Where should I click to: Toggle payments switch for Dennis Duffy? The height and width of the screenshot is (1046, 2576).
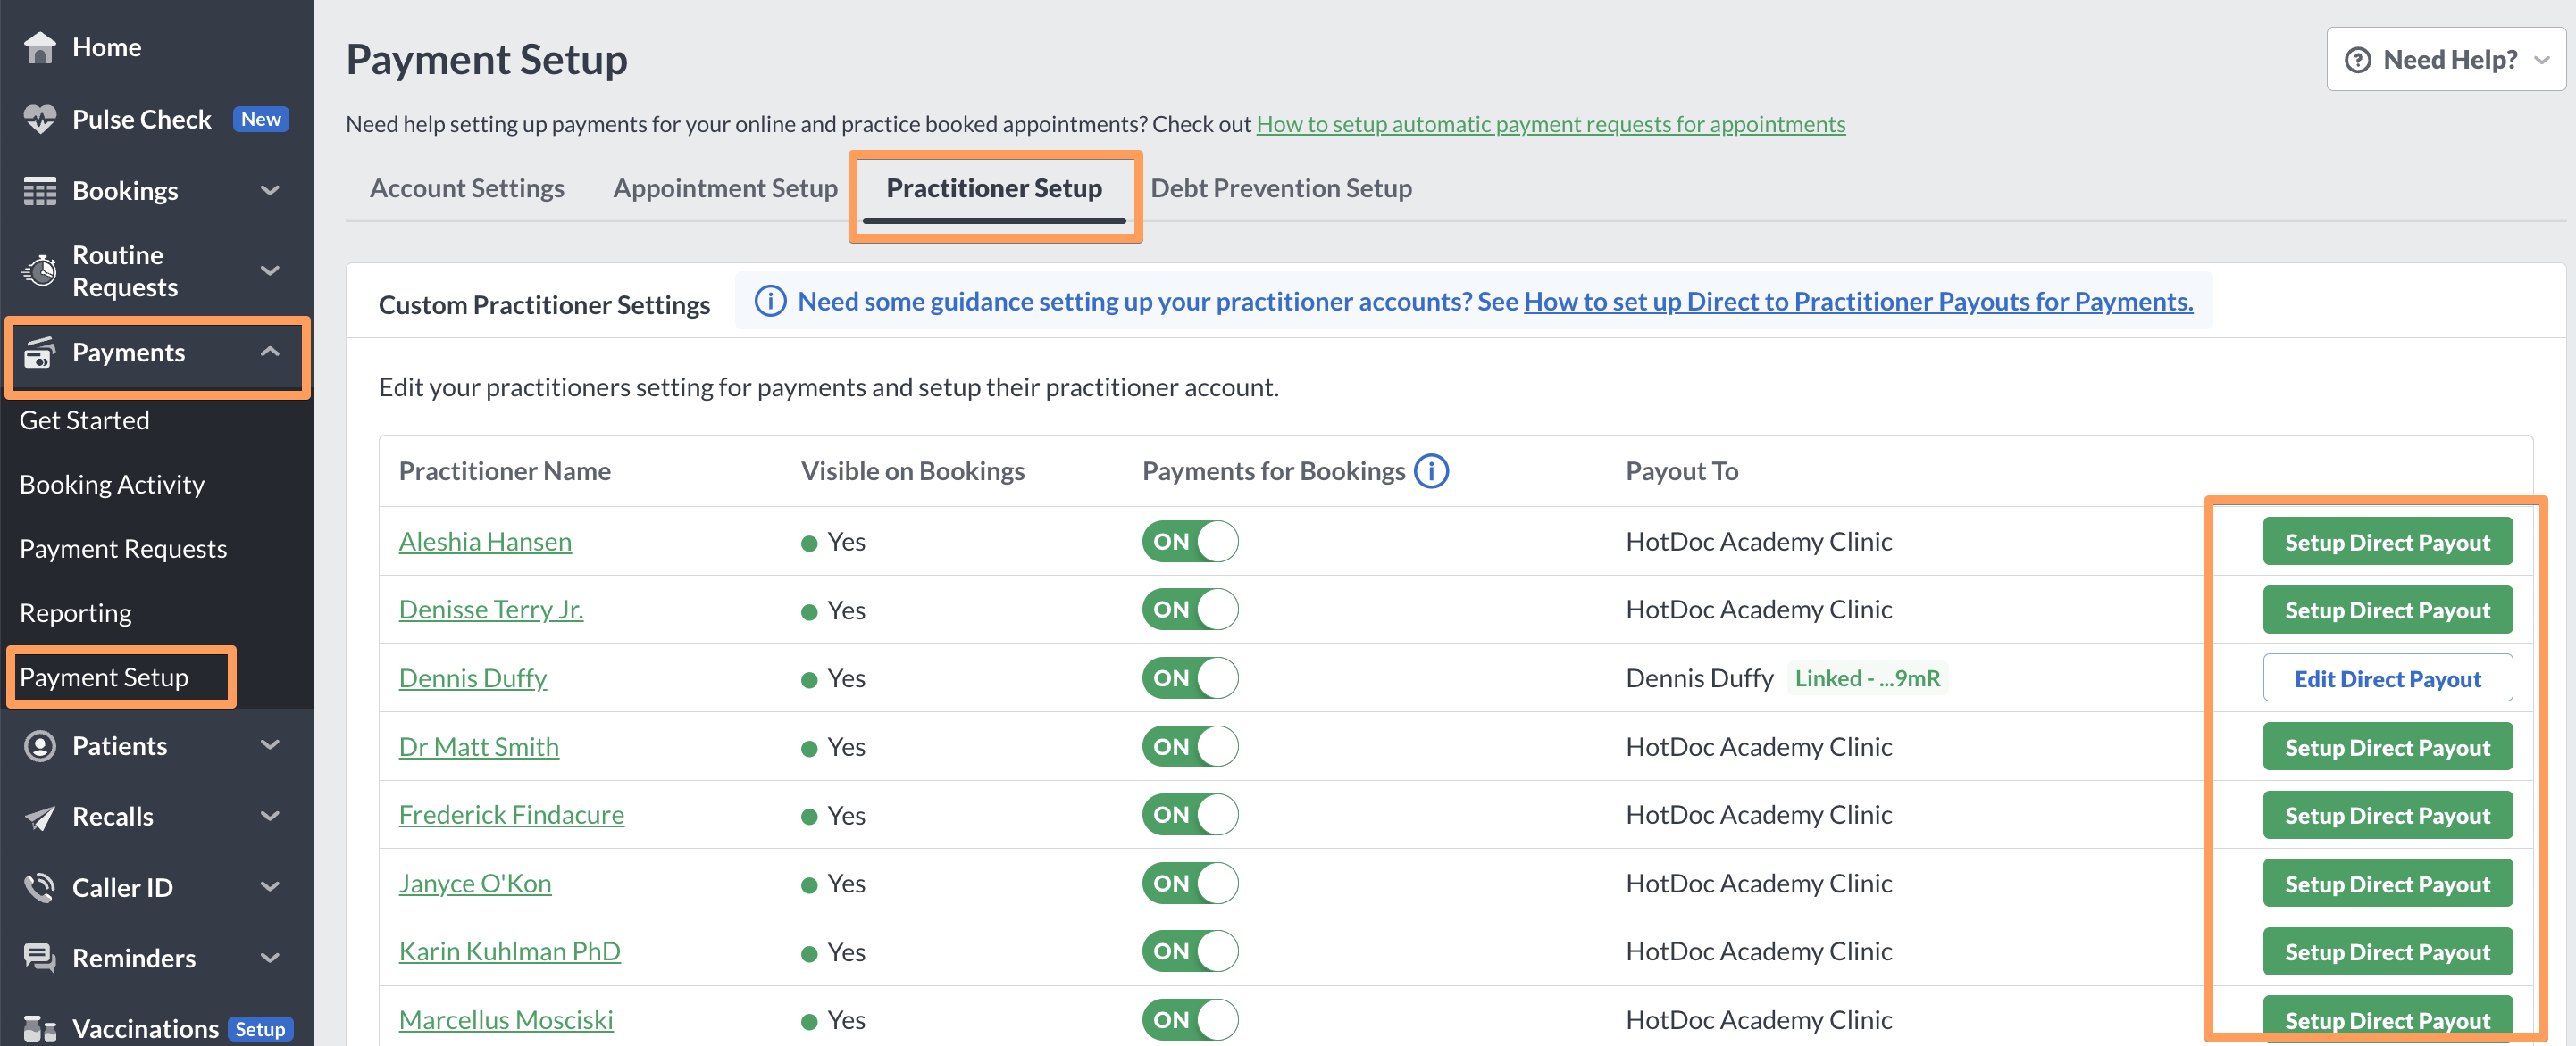tap(1190, 678)
